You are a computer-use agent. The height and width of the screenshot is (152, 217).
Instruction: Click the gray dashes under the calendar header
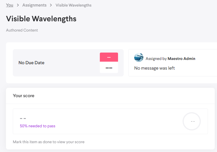coord(109,68)
